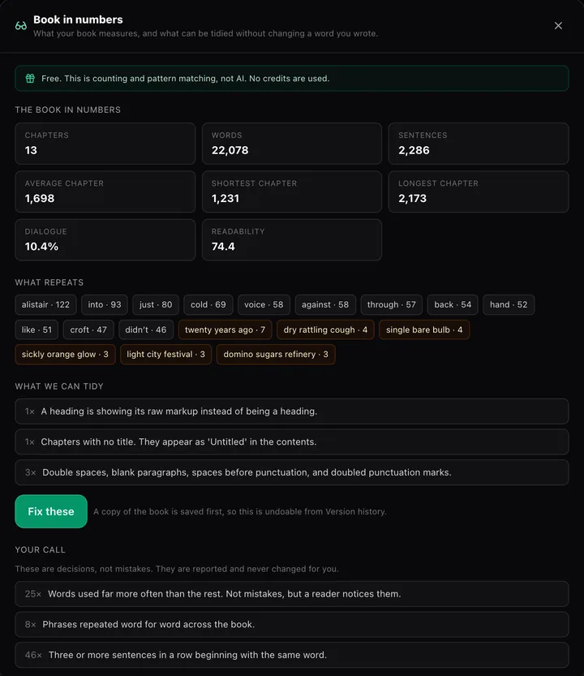Expand the double spaces and blank paragraphs item

coord(292,472)
